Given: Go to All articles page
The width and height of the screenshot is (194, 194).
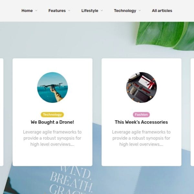Looking at the screenshot, I should [162, 11].
